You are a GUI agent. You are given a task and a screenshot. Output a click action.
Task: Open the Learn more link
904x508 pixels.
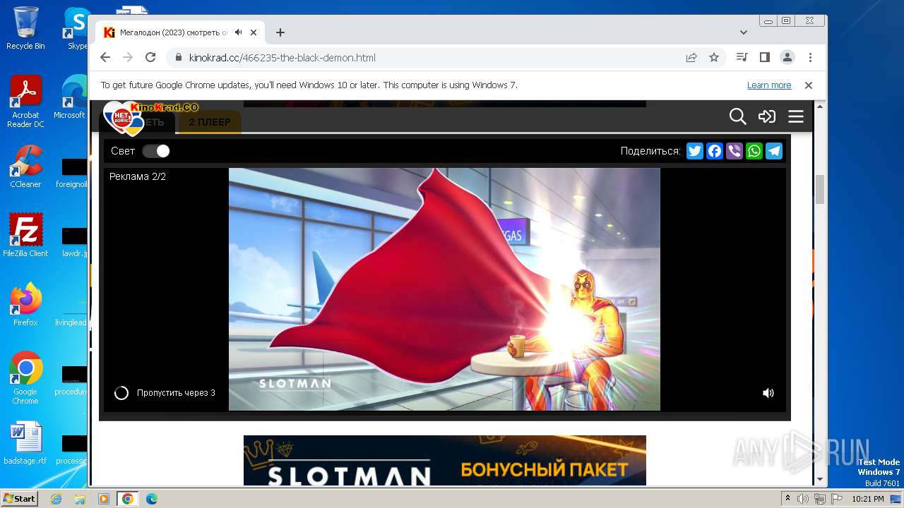pyautogui.click(x=769, y=85)
